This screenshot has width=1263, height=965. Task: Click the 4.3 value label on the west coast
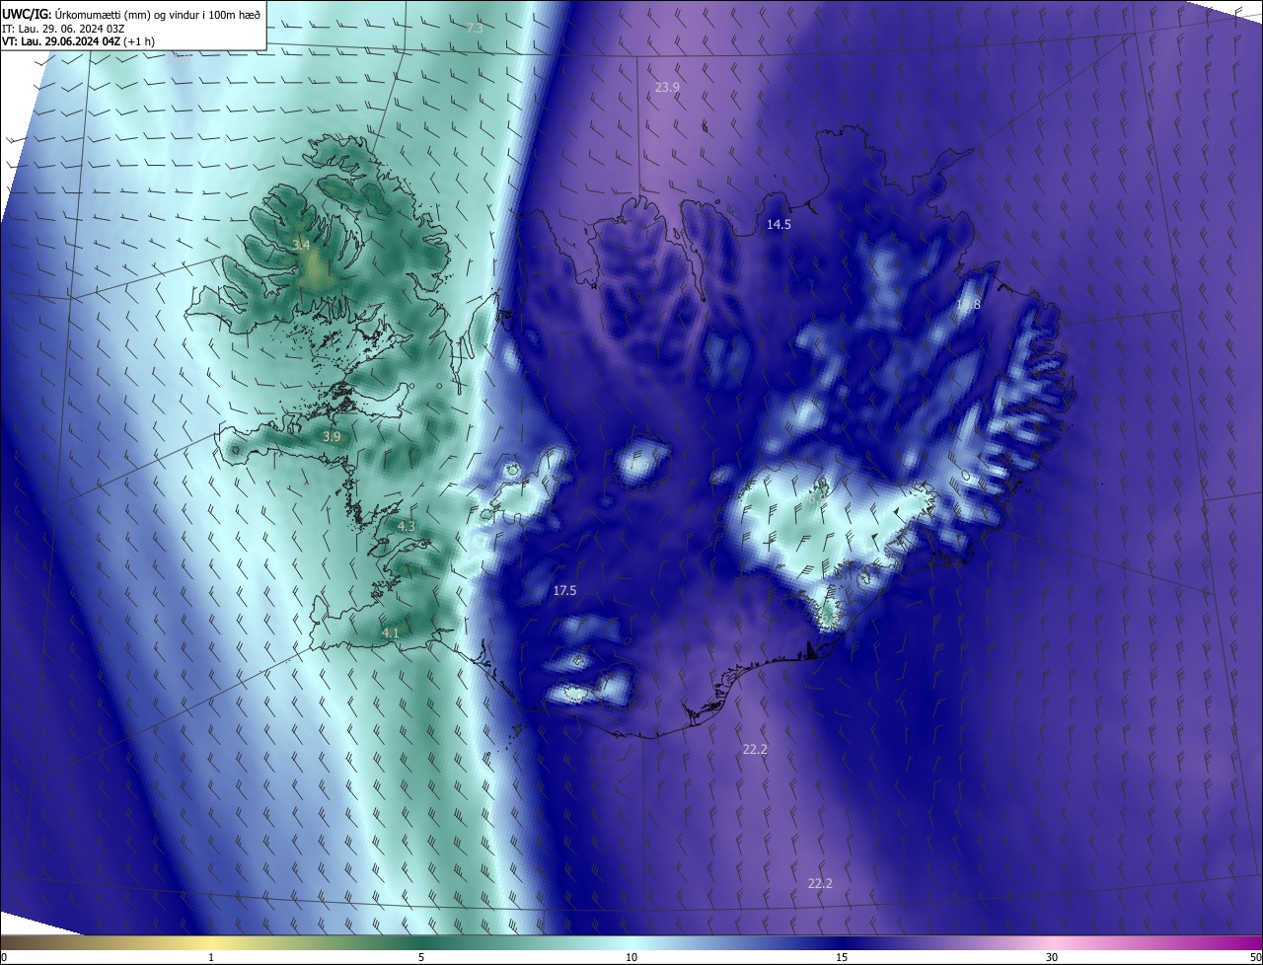pos(406,527)
